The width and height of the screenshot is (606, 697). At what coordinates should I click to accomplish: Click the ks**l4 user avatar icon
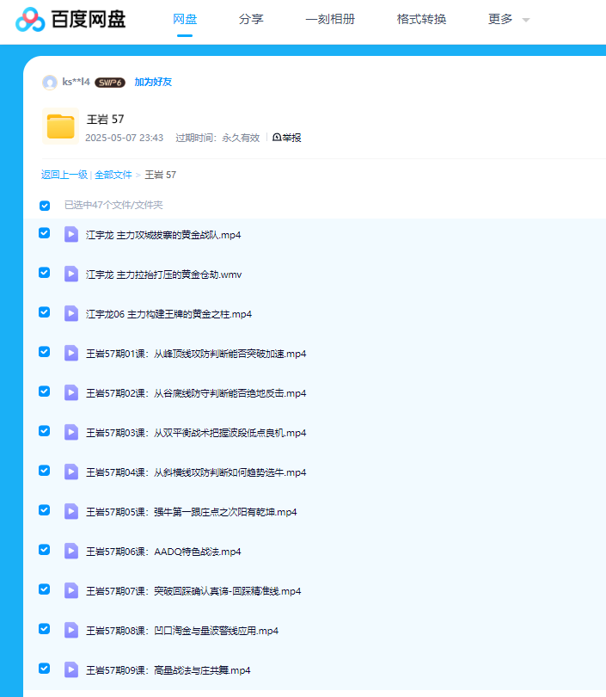click(x=50, y=82)
